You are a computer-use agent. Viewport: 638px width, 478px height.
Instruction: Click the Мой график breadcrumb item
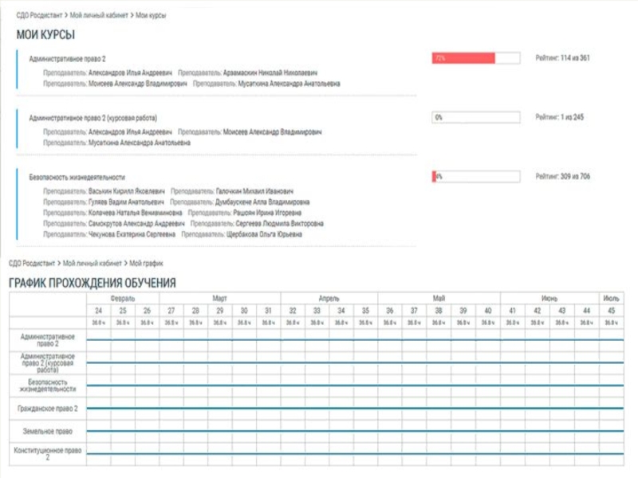146,263
